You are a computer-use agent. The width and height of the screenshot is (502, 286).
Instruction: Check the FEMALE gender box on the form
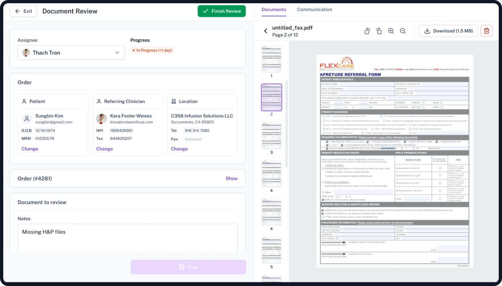point(423,103)
